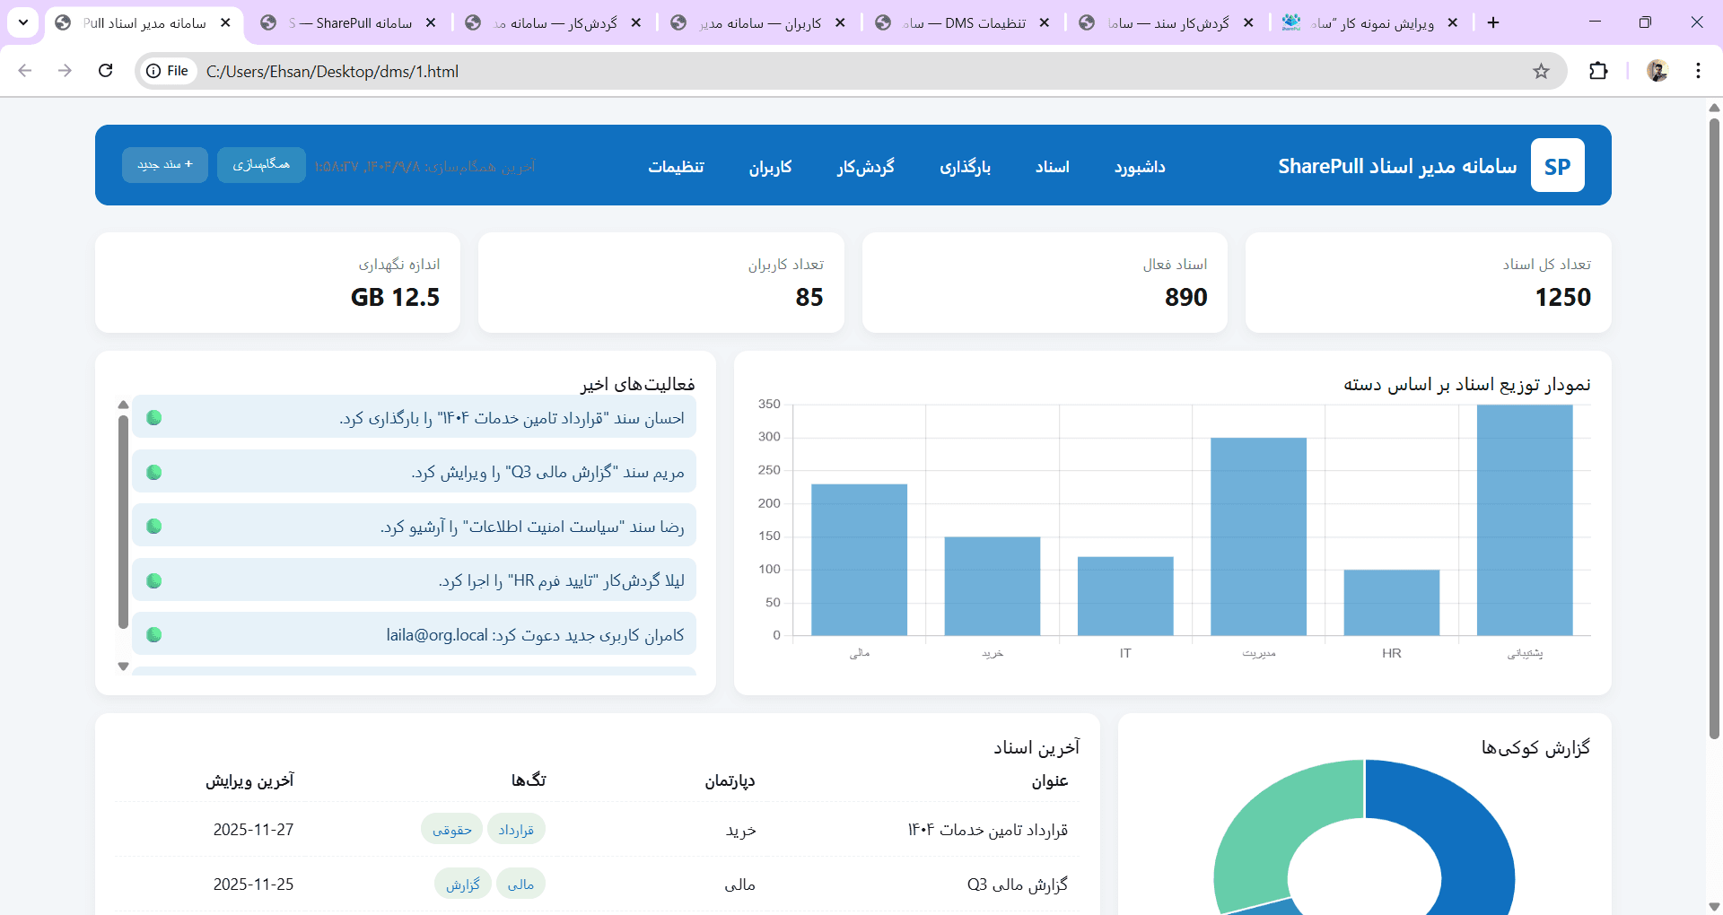Open a new browser tab with plus
The height and width of the screenshot is (915, 1723).
point(1493,22)
